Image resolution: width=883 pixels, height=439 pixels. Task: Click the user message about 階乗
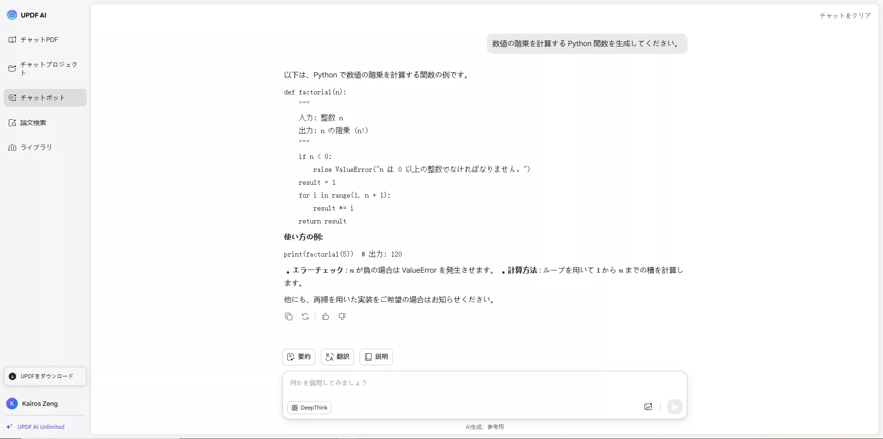tap(587, 44)
